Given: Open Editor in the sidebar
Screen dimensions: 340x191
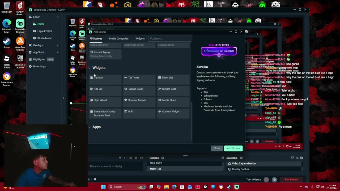Looking at the screenshot, I should [40, 24].
